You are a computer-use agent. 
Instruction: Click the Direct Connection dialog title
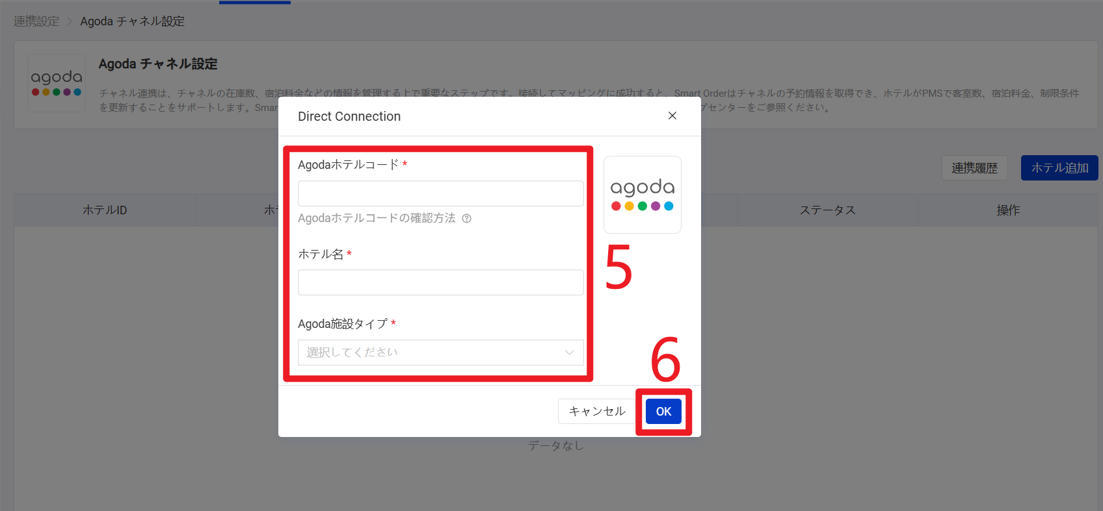coord(349,117)
